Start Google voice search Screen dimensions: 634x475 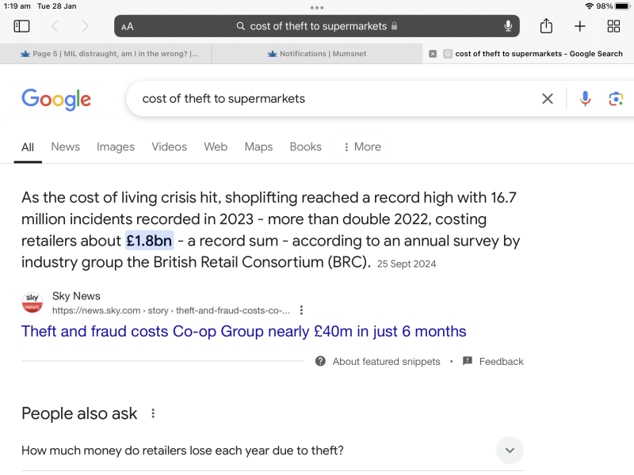585,98
